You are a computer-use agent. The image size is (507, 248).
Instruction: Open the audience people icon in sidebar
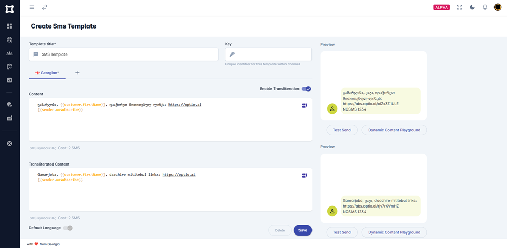tap(10, 53)
